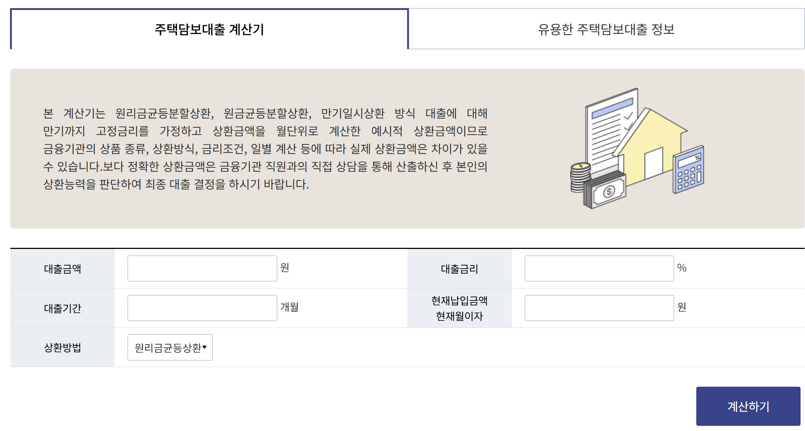Click the 원 unit label next to 대출금액
This screenshot has width=805, height=431.
point(285,268)
